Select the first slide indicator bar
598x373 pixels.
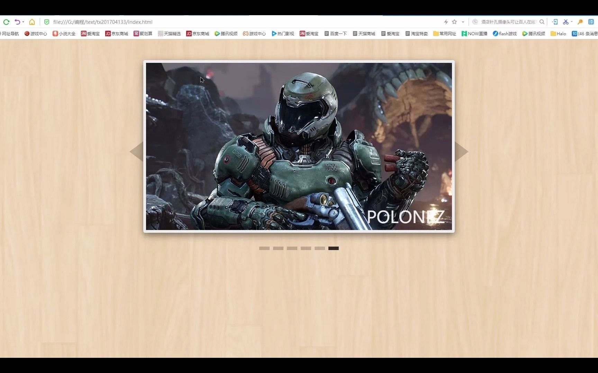pyautogui.click(x=264, y=248)
